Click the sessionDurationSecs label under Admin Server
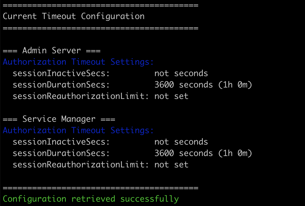 tap(61, 85)
